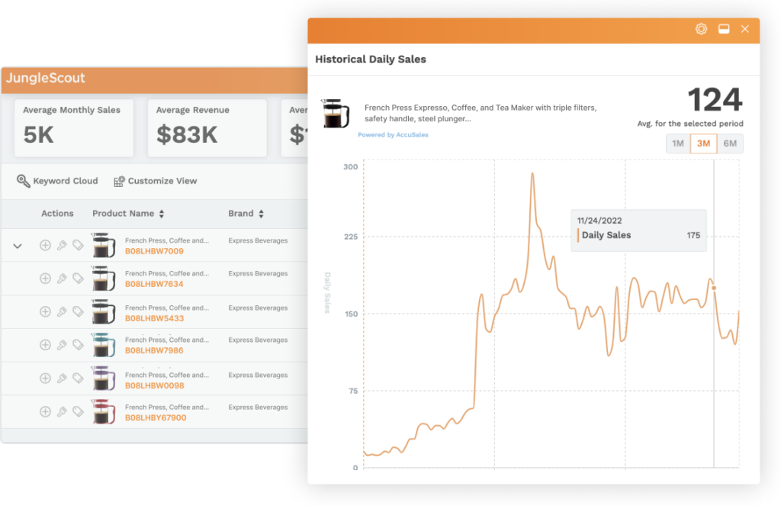Screen dimensions: 781x506
Task: Click add icon for B08LHBW7634 row
Action: [45, 278]
